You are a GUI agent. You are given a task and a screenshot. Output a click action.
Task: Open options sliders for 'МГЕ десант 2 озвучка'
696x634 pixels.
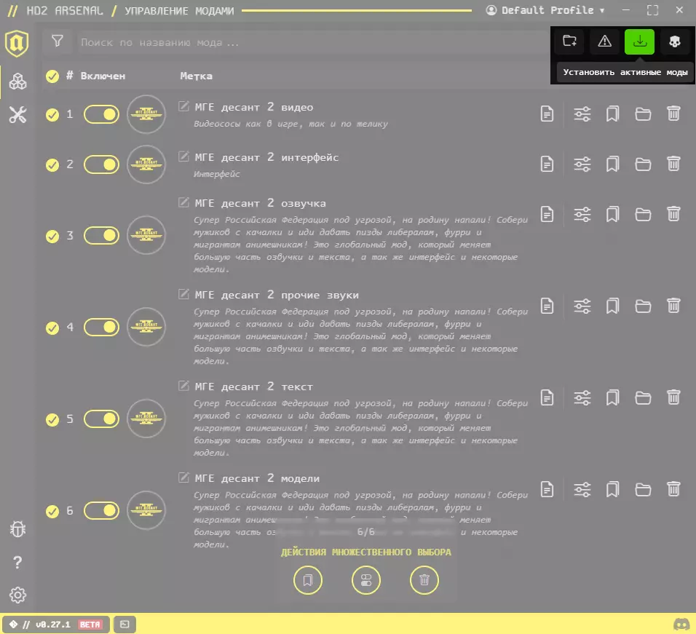[582, 214]
